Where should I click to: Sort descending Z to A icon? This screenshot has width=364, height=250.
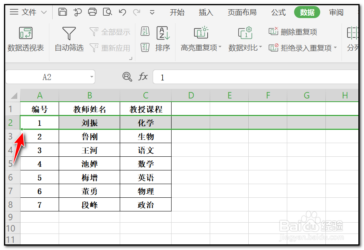145,47
